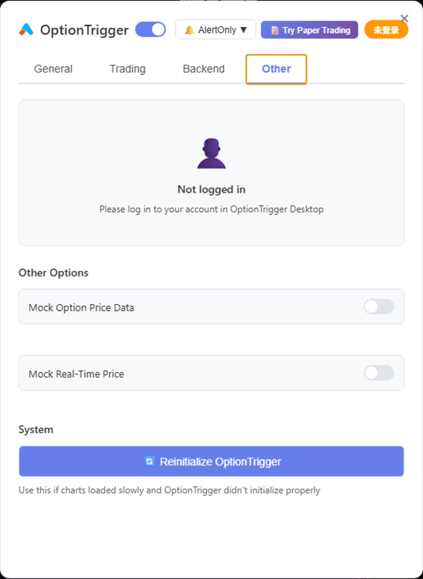The height and width of the screenshot is (579, 423).
Task: Enable Mock Real-Time Price switch
Action: point(379,373)
